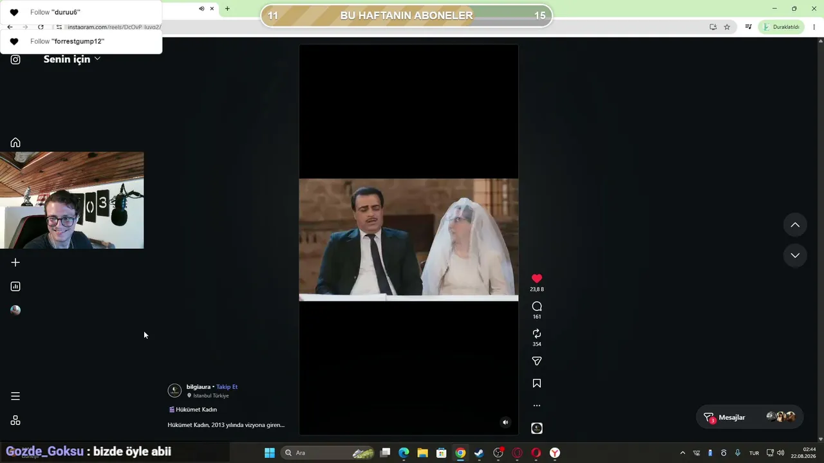
Task: Mute the reel using the speaker button
Action: tap(505, 422)
